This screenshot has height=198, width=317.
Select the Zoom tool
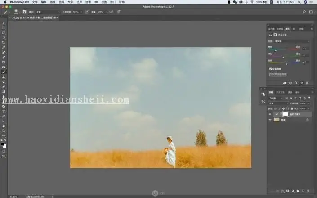click(x=4, y=131)
